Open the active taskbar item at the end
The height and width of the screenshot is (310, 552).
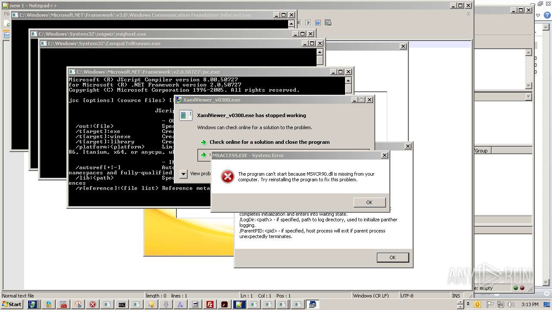(313, 304)
